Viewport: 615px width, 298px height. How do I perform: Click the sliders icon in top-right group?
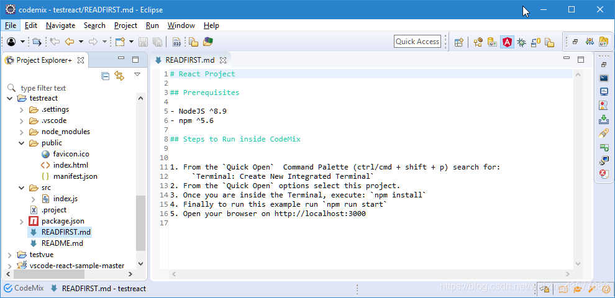(x=590, y=42)
